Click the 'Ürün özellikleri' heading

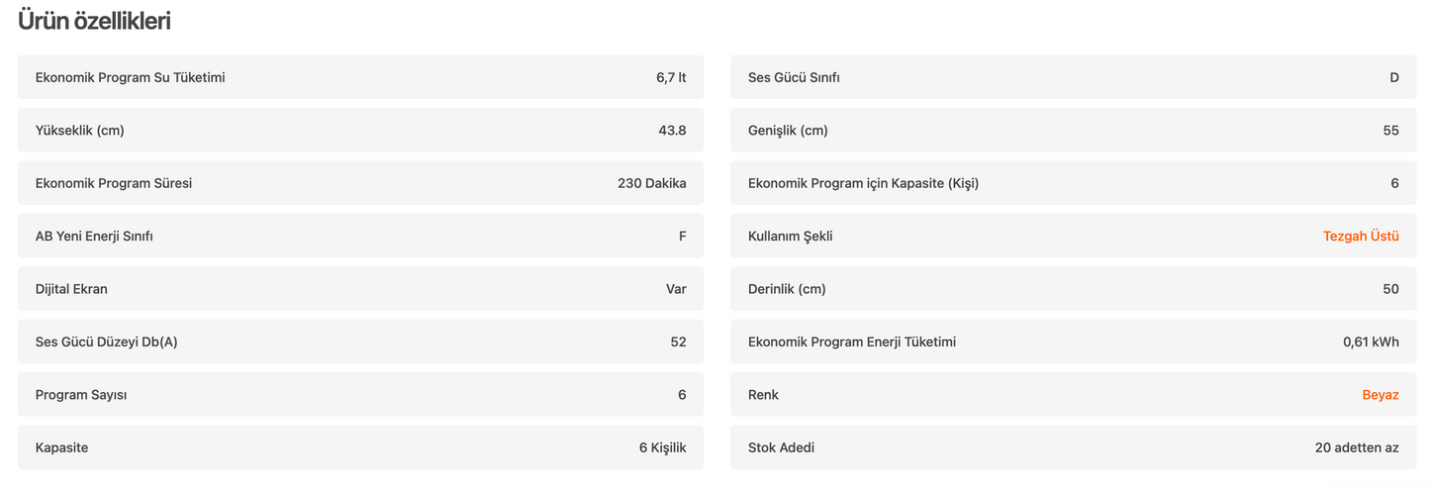click(94, 21)
